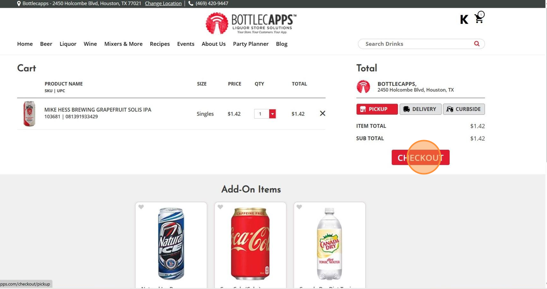
Task: Click the Add-On Items heading
Action: coord(251,189)
